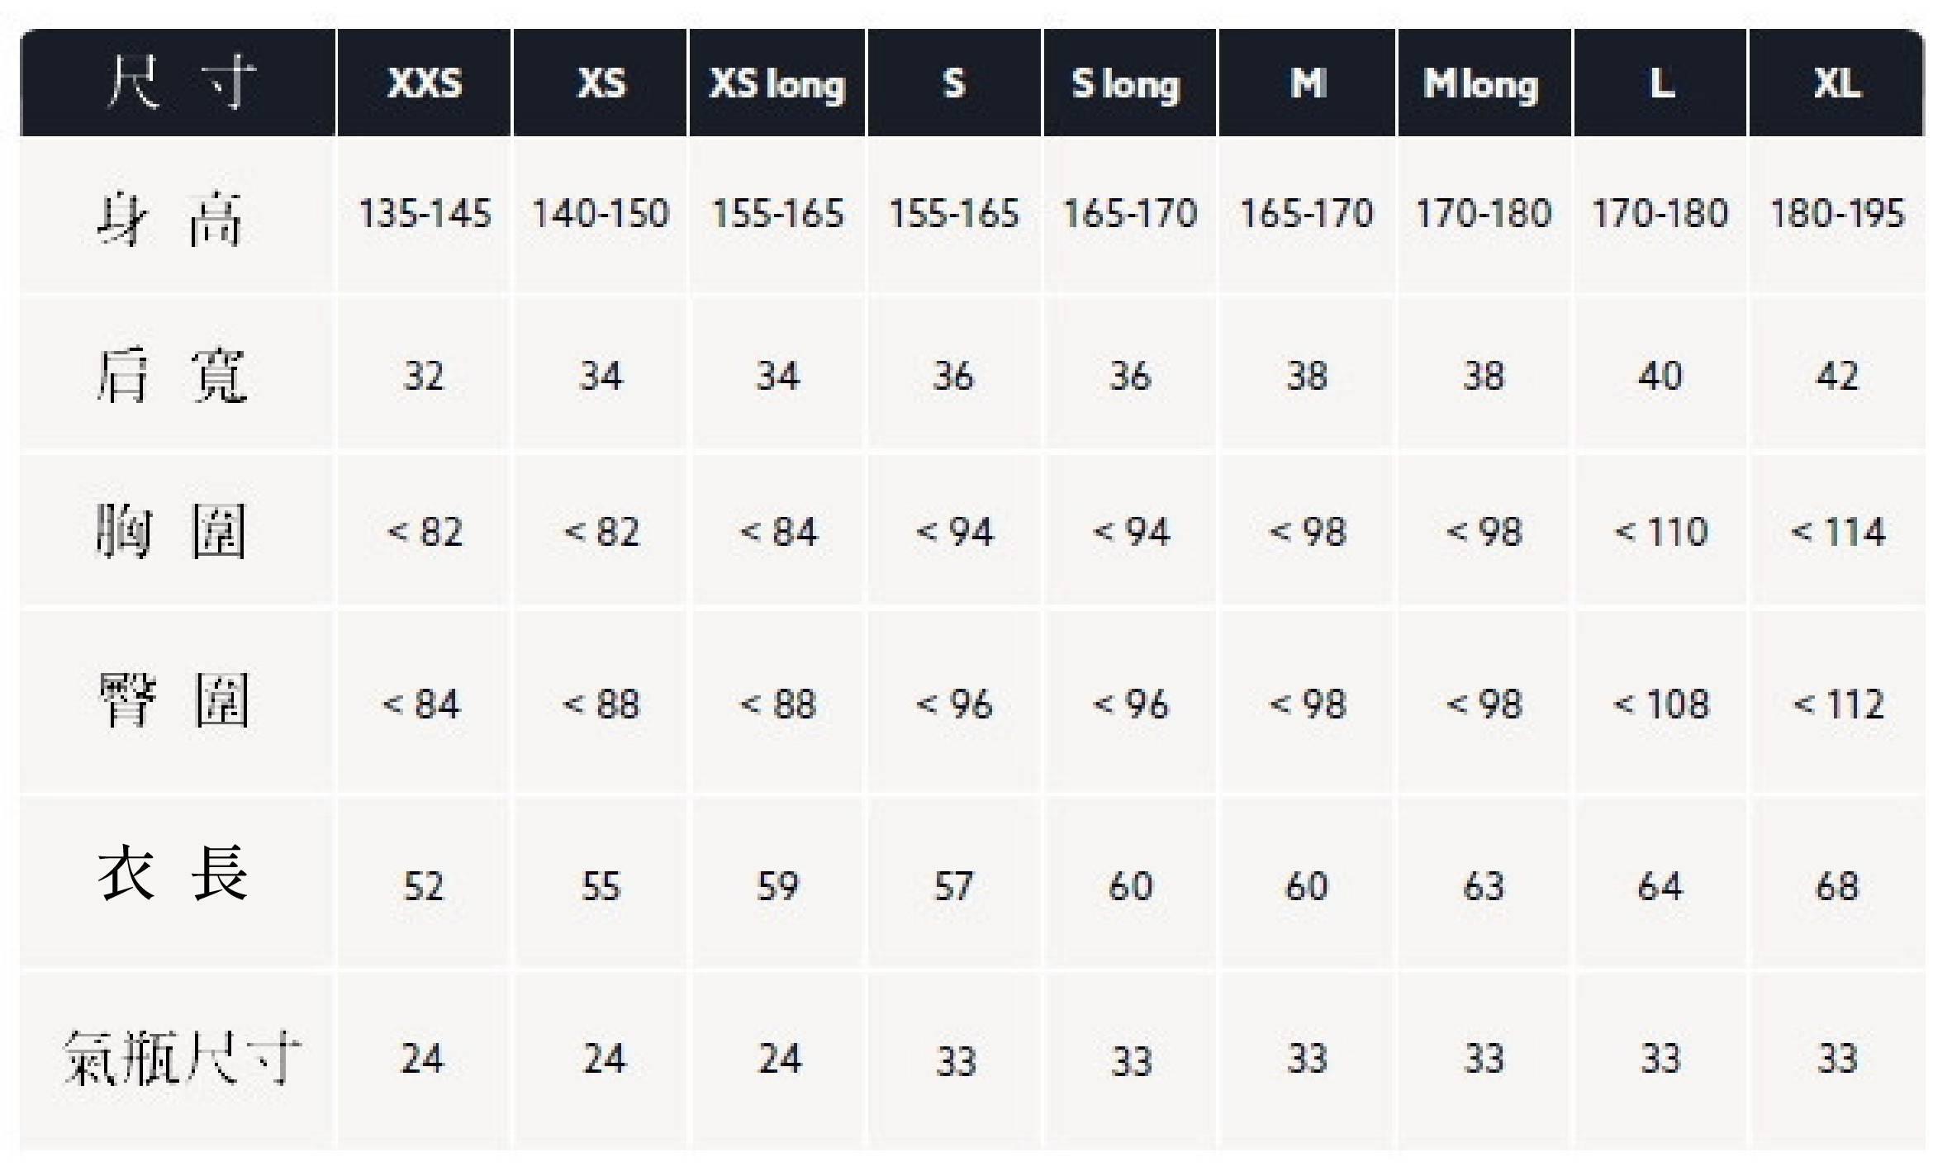Select the 140-150 height cell
This screenshot has height=1176, width=1952.
point(601,214)
